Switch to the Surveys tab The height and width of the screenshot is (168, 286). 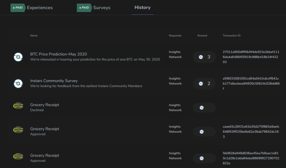pos(102,8)
